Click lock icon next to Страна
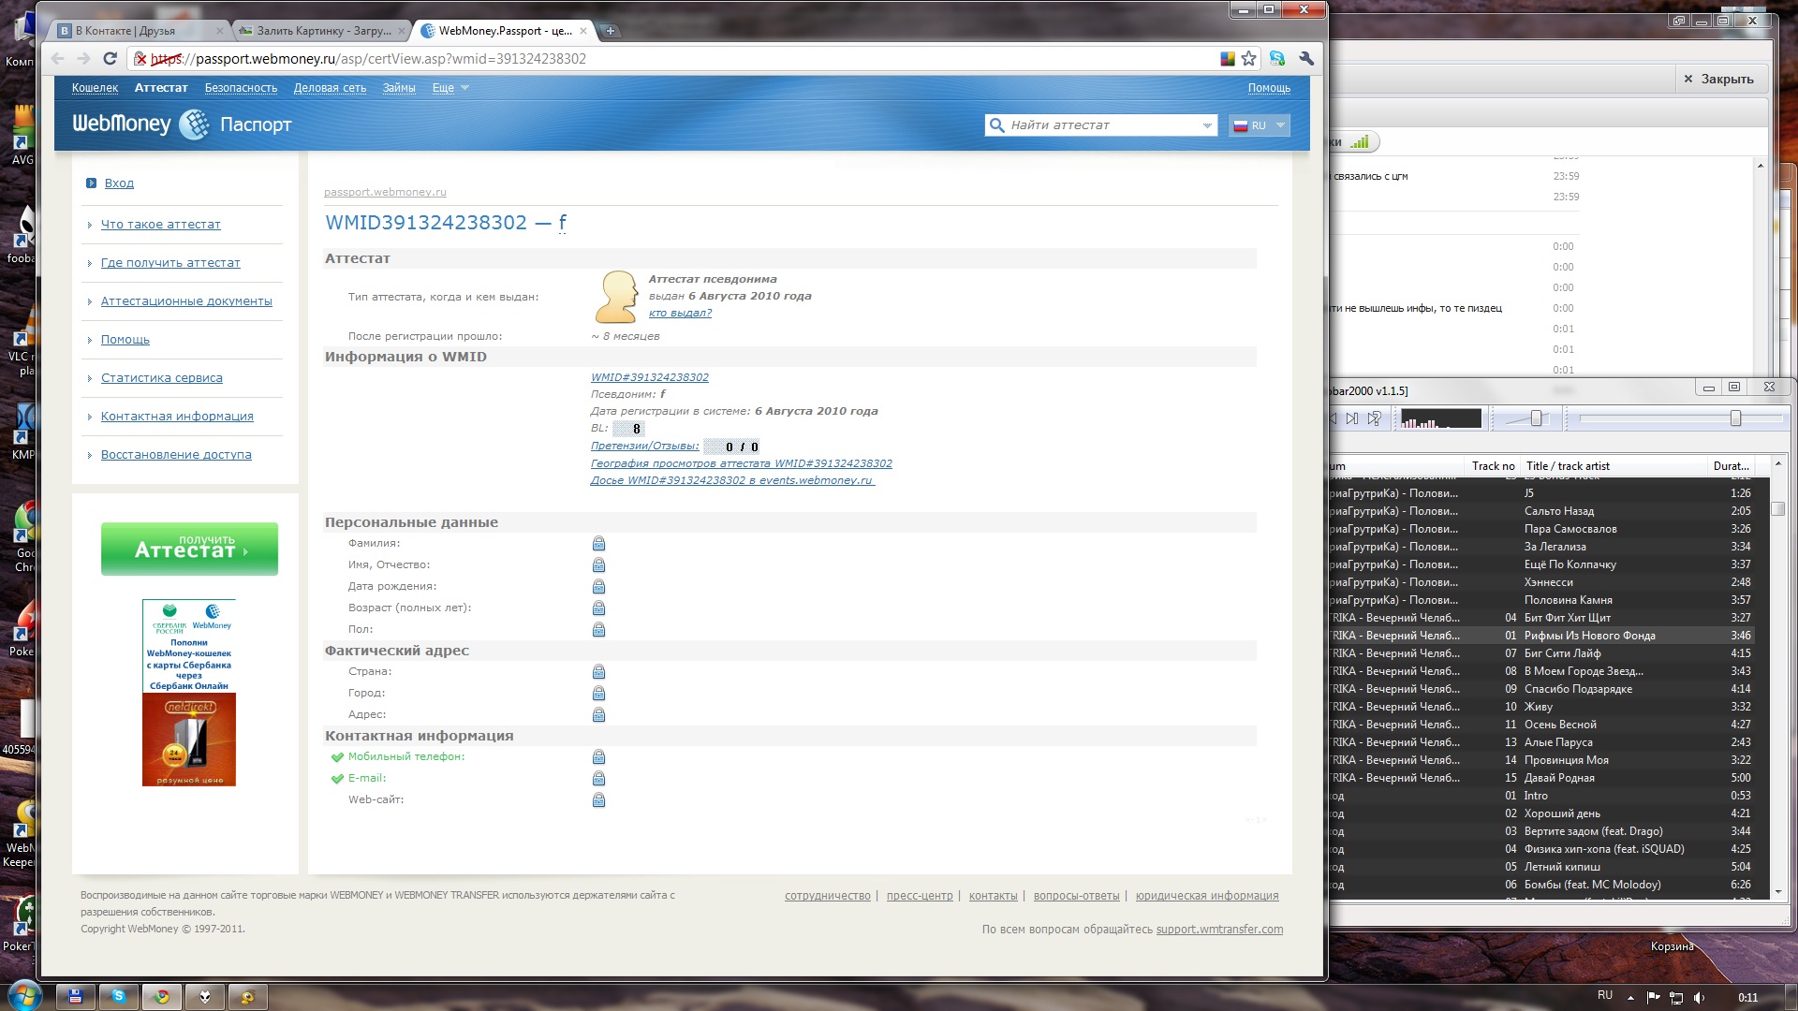The image size is (1798, 1011). (598, 672)
